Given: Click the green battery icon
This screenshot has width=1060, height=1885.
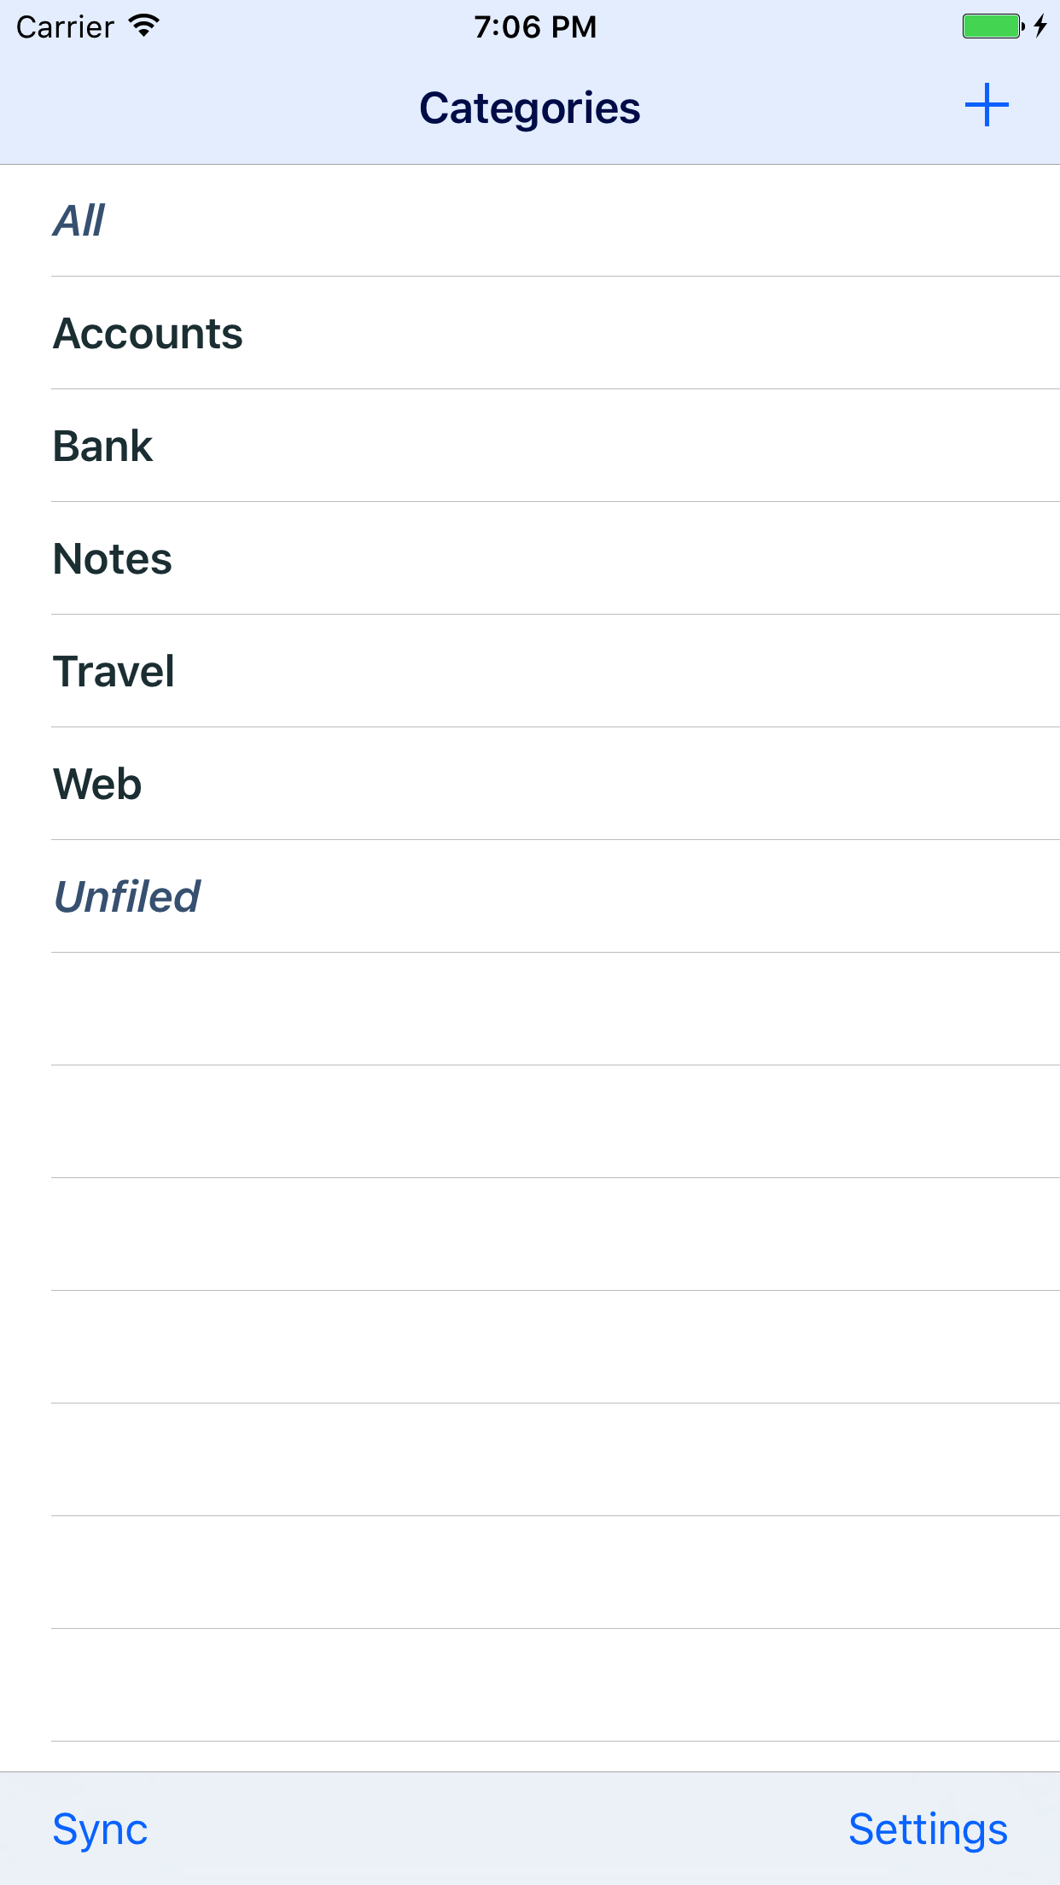Looking at the screenshot, I should coord(992,26).
